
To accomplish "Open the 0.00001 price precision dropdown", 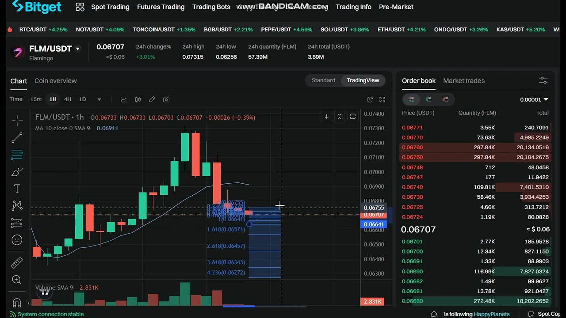I will click(x=534, y=99).
